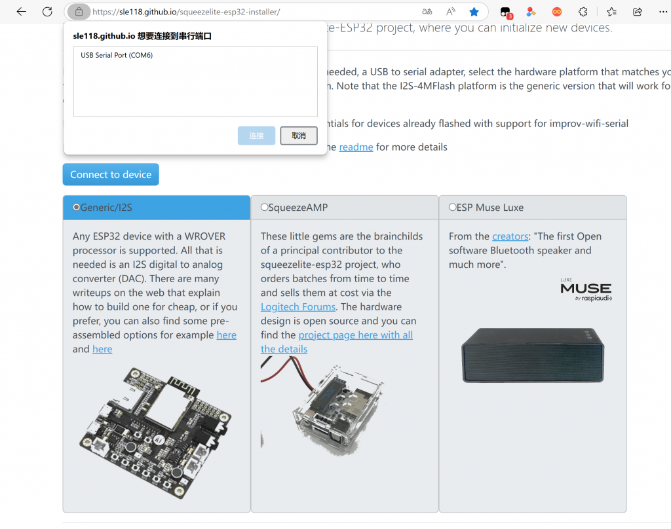Open site info via the lock icon
The height and width of the screenshot is (529, 671).
click(79, 12)
